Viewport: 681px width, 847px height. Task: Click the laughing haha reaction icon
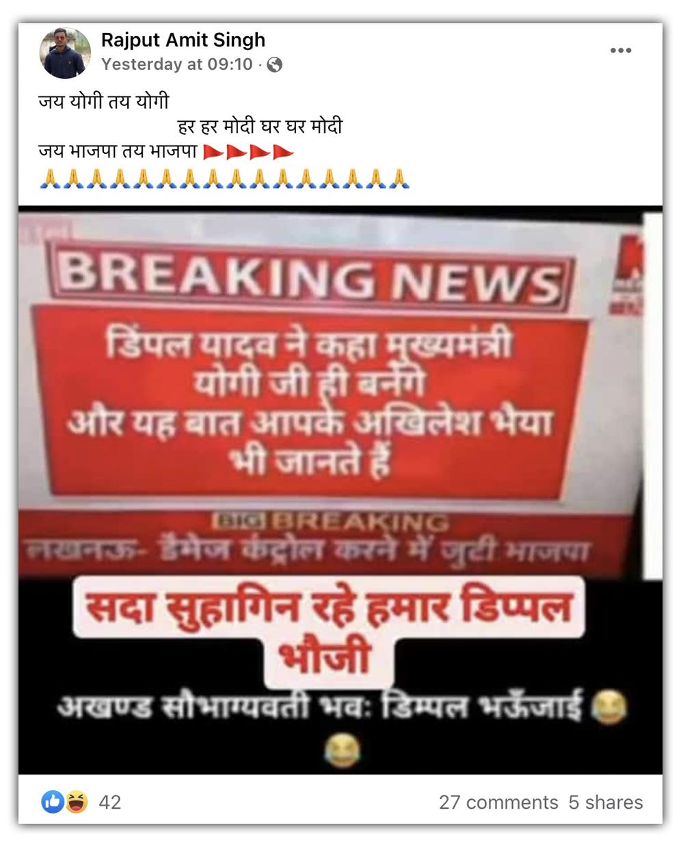[77, 802]
